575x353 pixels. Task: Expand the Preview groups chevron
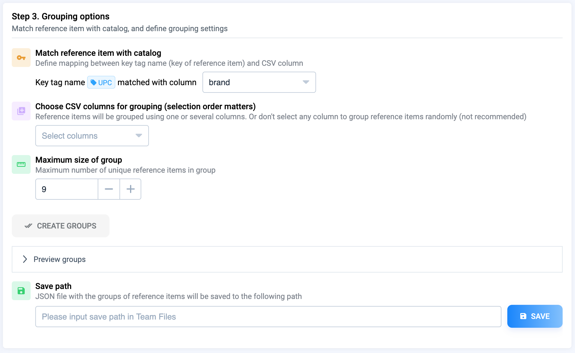pyautogui.click(x=25, y=259)
